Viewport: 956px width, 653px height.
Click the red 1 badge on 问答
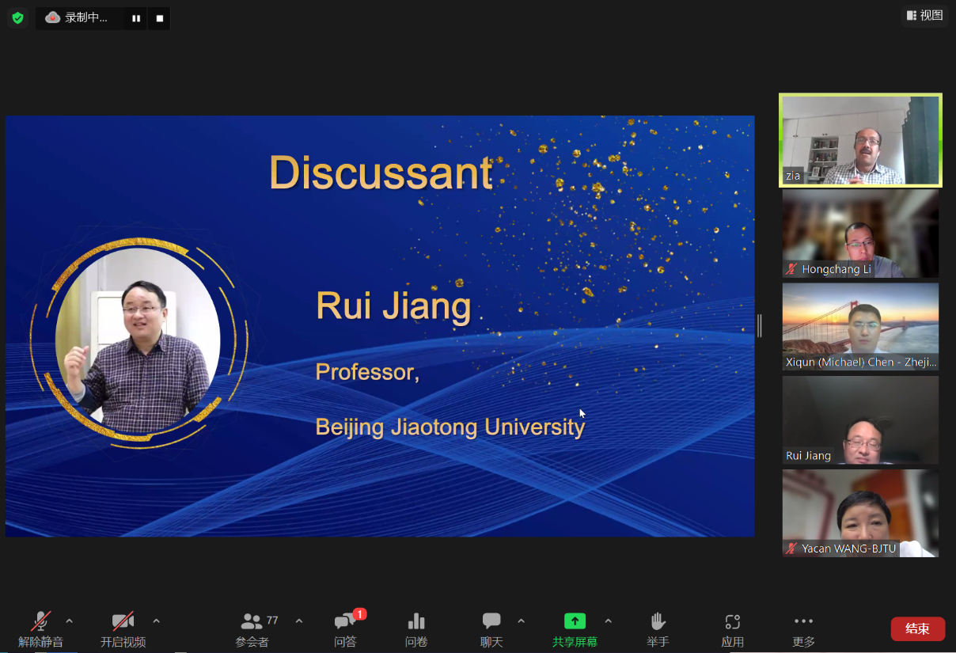(x=360, y=614)
